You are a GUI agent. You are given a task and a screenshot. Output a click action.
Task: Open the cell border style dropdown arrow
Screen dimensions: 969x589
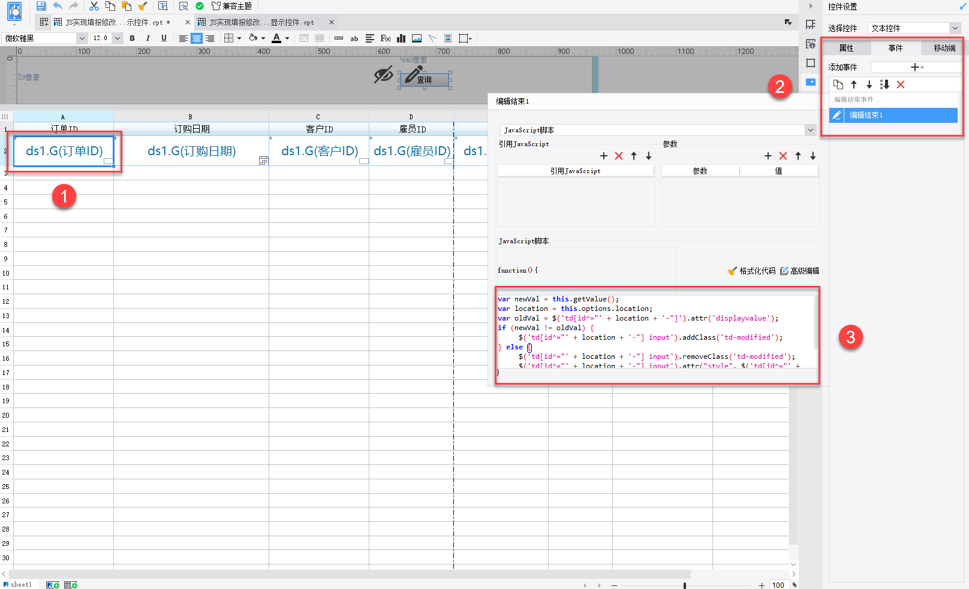239,38
